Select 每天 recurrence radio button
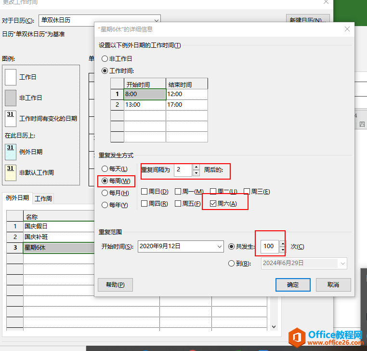This screenshot has height=351, width=367. [x=105, y=169]
